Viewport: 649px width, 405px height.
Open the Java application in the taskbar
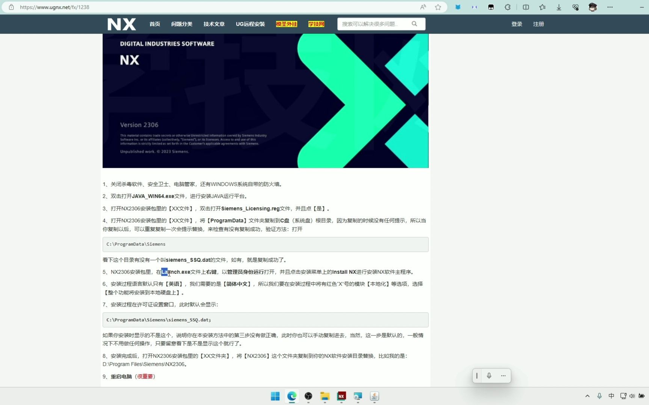(x=374, y=396)
